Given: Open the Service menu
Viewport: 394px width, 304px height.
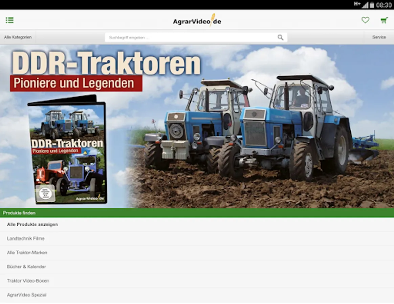Looking at the screenshot, I should pos(379,37).
